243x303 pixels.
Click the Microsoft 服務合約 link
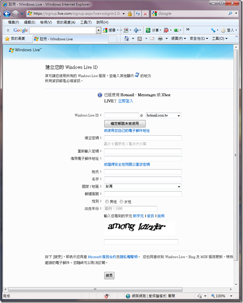(102, 257)
